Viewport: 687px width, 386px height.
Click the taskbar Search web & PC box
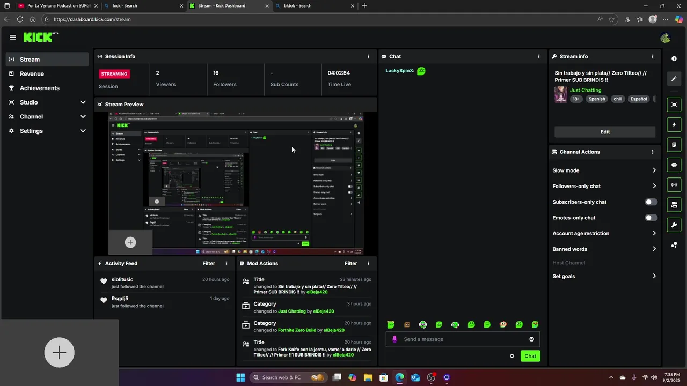click(289, 377)
